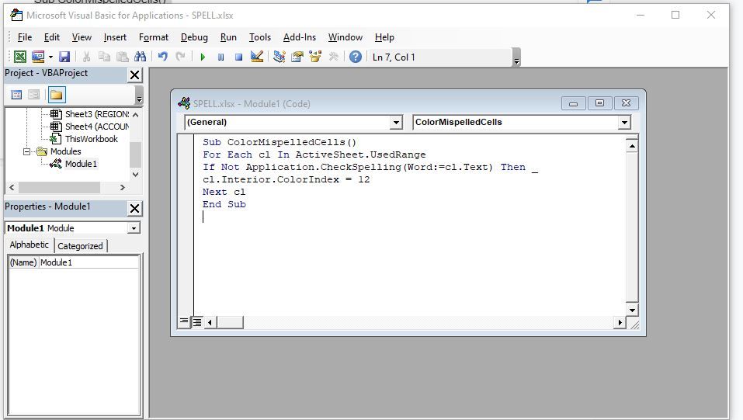
Task: Click the Redo arrow icon
Action: [x=180, y=57]
